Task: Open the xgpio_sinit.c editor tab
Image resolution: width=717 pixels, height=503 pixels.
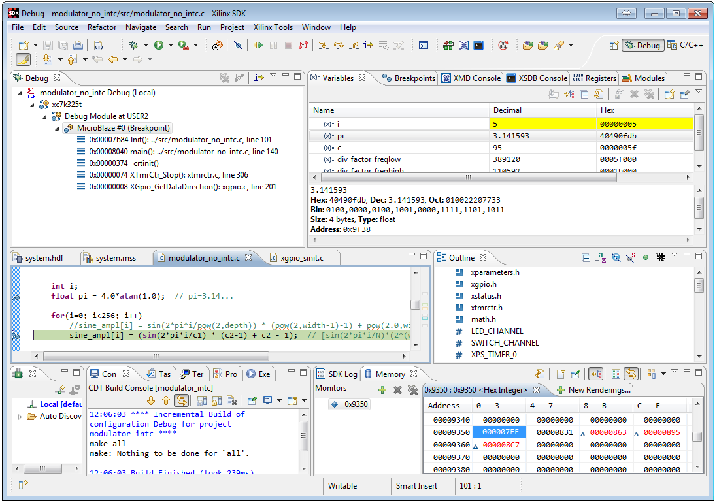Action: click(x=302, y=258)
